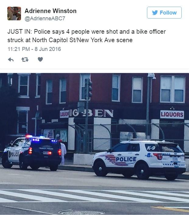The height and width of the screenshot is (215, 189).
Task: Like the tweet with the heart icon
Action: click(40, 59)
